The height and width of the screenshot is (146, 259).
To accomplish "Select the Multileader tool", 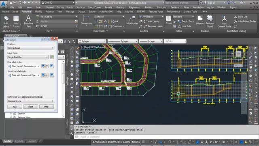I will coord(132,20).
